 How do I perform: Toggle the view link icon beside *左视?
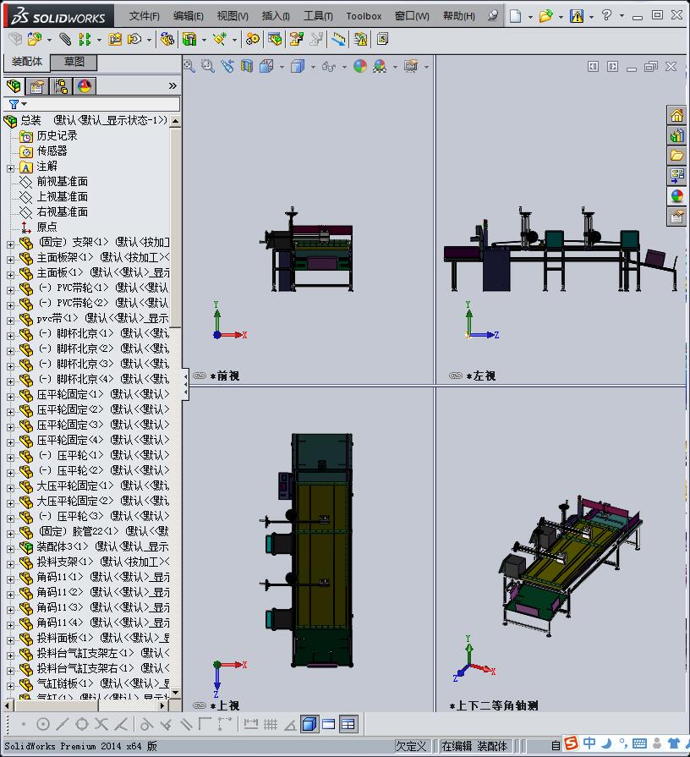pyautogui.click(x=456, y=376)
